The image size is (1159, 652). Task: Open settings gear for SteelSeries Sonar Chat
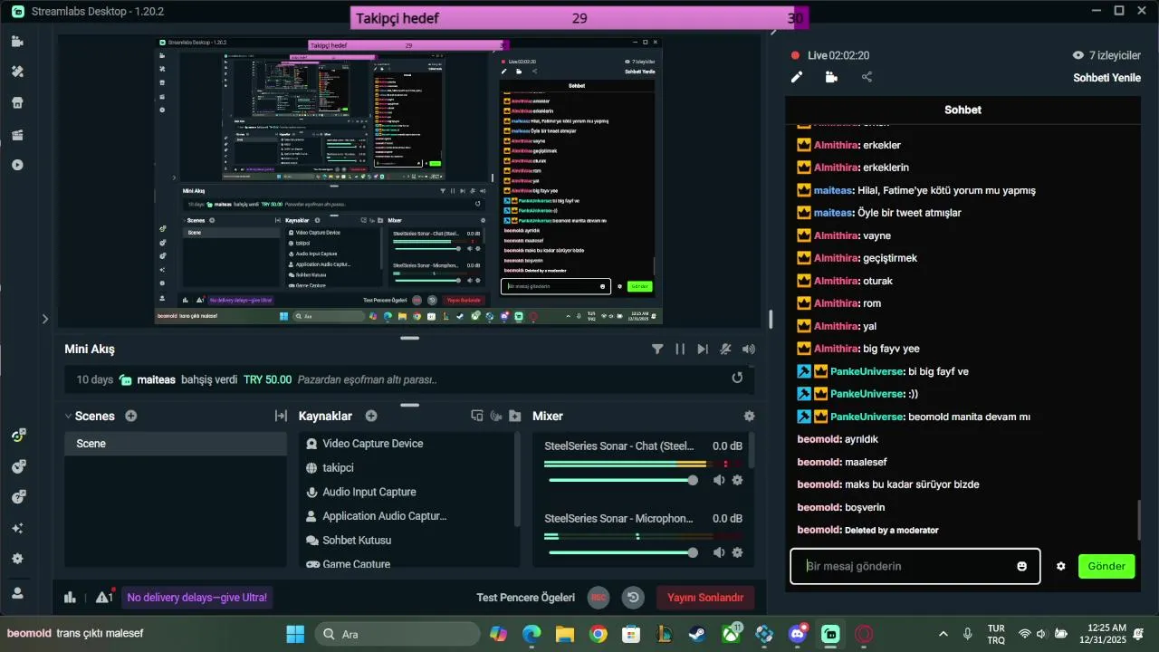coord(737,480)
